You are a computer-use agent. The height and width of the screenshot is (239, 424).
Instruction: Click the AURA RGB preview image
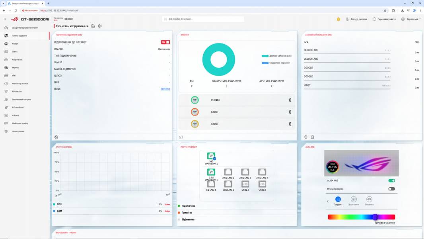pyautogui.click(x=361, y=163)
